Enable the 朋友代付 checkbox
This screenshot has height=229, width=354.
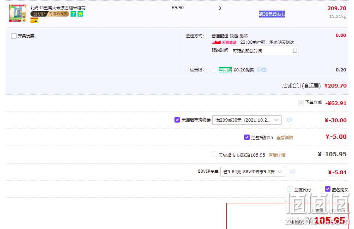pyautogui.click(x=290, y=189)
